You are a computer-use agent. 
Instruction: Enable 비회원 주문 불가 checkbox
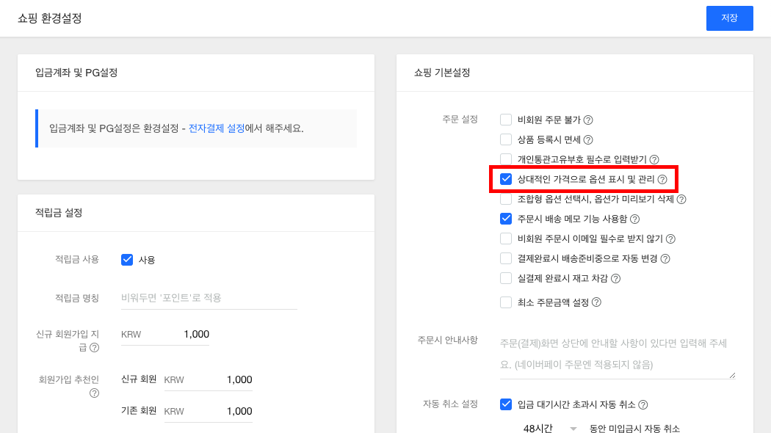(x=505, y=120)
